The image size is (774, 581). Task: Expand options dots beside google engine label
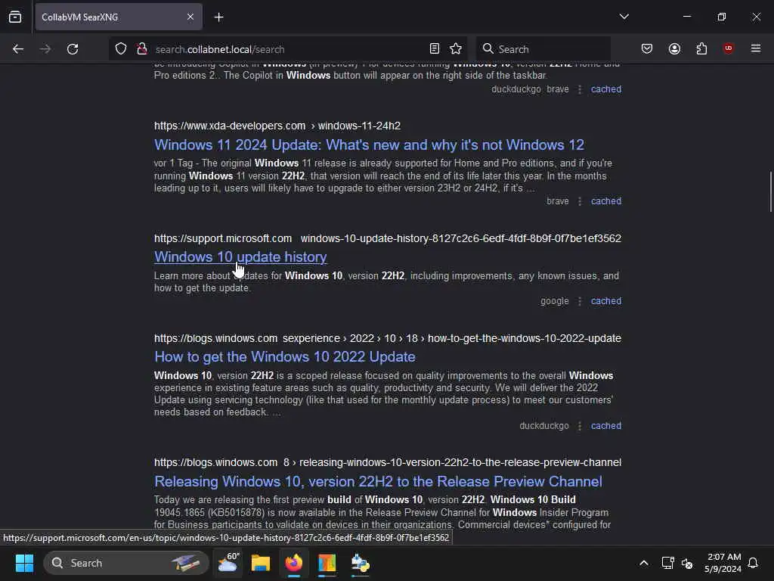pyautogui.click(x=580, y=301)
